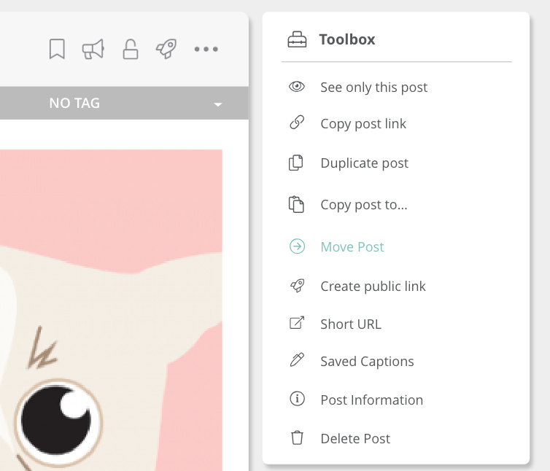Open the three-dots more options menu
The height and width of the screenshot is (471, 550).
tap(206, 49)
